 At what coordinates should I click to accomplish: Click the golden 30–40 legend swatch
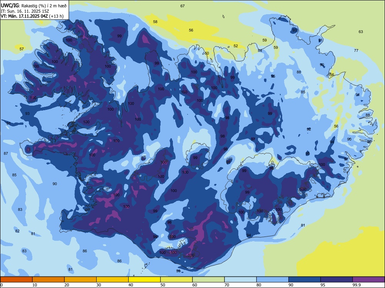pyautogui.click(x=112, y=280)
